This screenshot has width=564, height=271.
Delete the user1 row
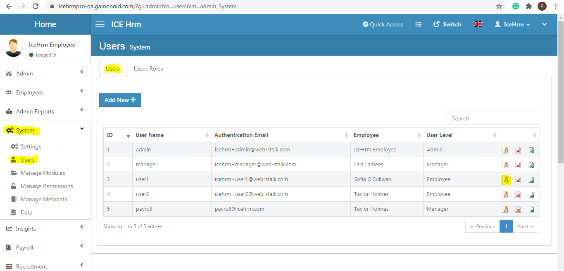point(518,180)
